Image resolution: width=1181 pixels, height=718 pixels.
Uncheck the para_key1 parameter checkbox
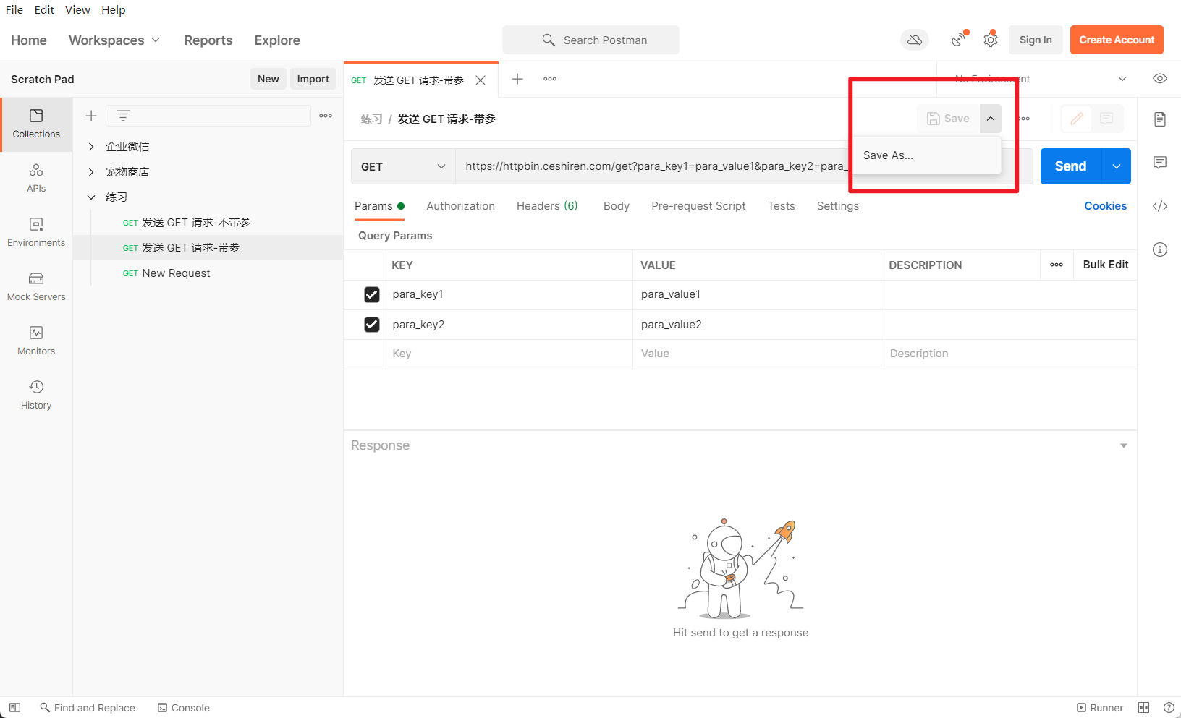tap(372, 294)
